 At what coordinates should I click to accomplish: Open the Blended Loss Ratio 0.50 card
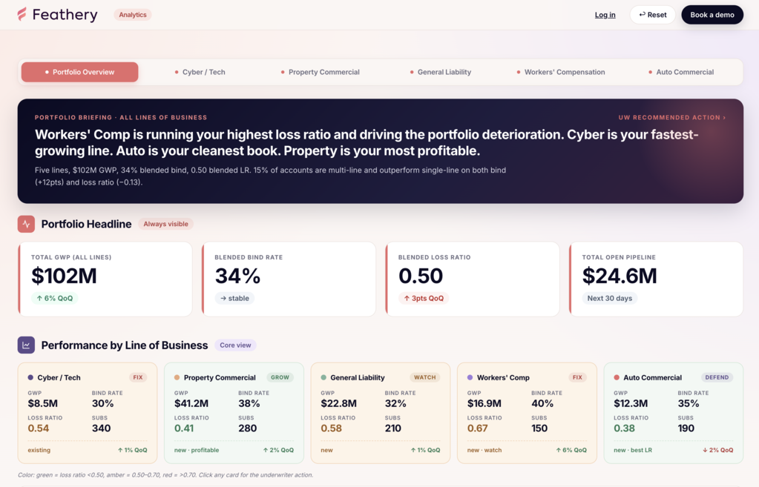point(473,279)
